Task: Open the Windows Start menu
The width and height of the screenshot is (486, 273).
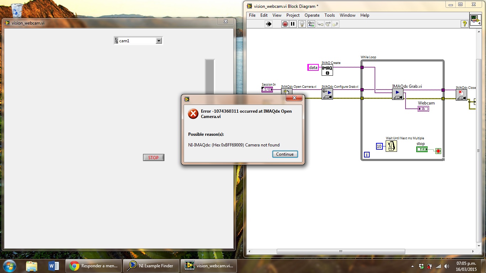Action: tap(9, 266)
